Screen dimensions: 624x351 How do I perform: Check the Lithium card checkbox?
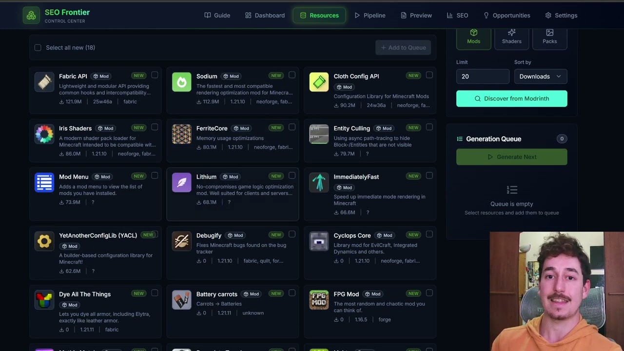click(292, 175)
